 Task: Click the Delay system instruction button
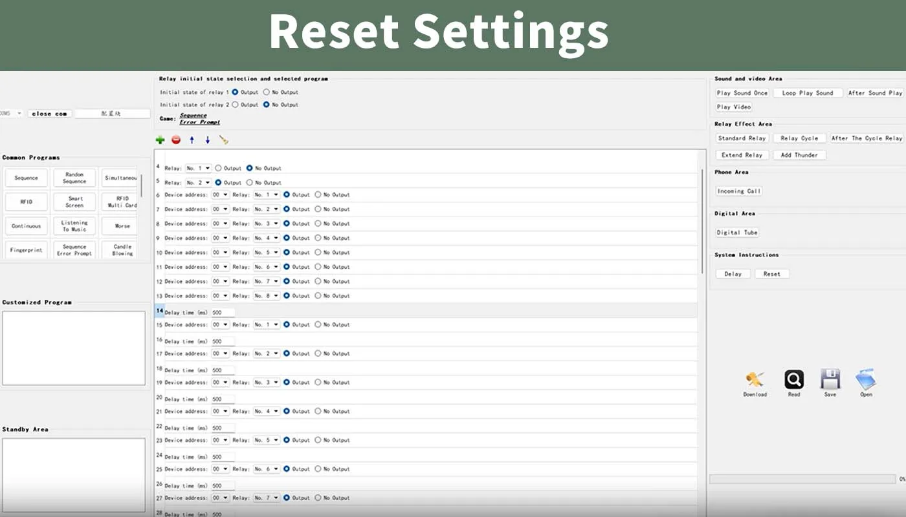733,274
